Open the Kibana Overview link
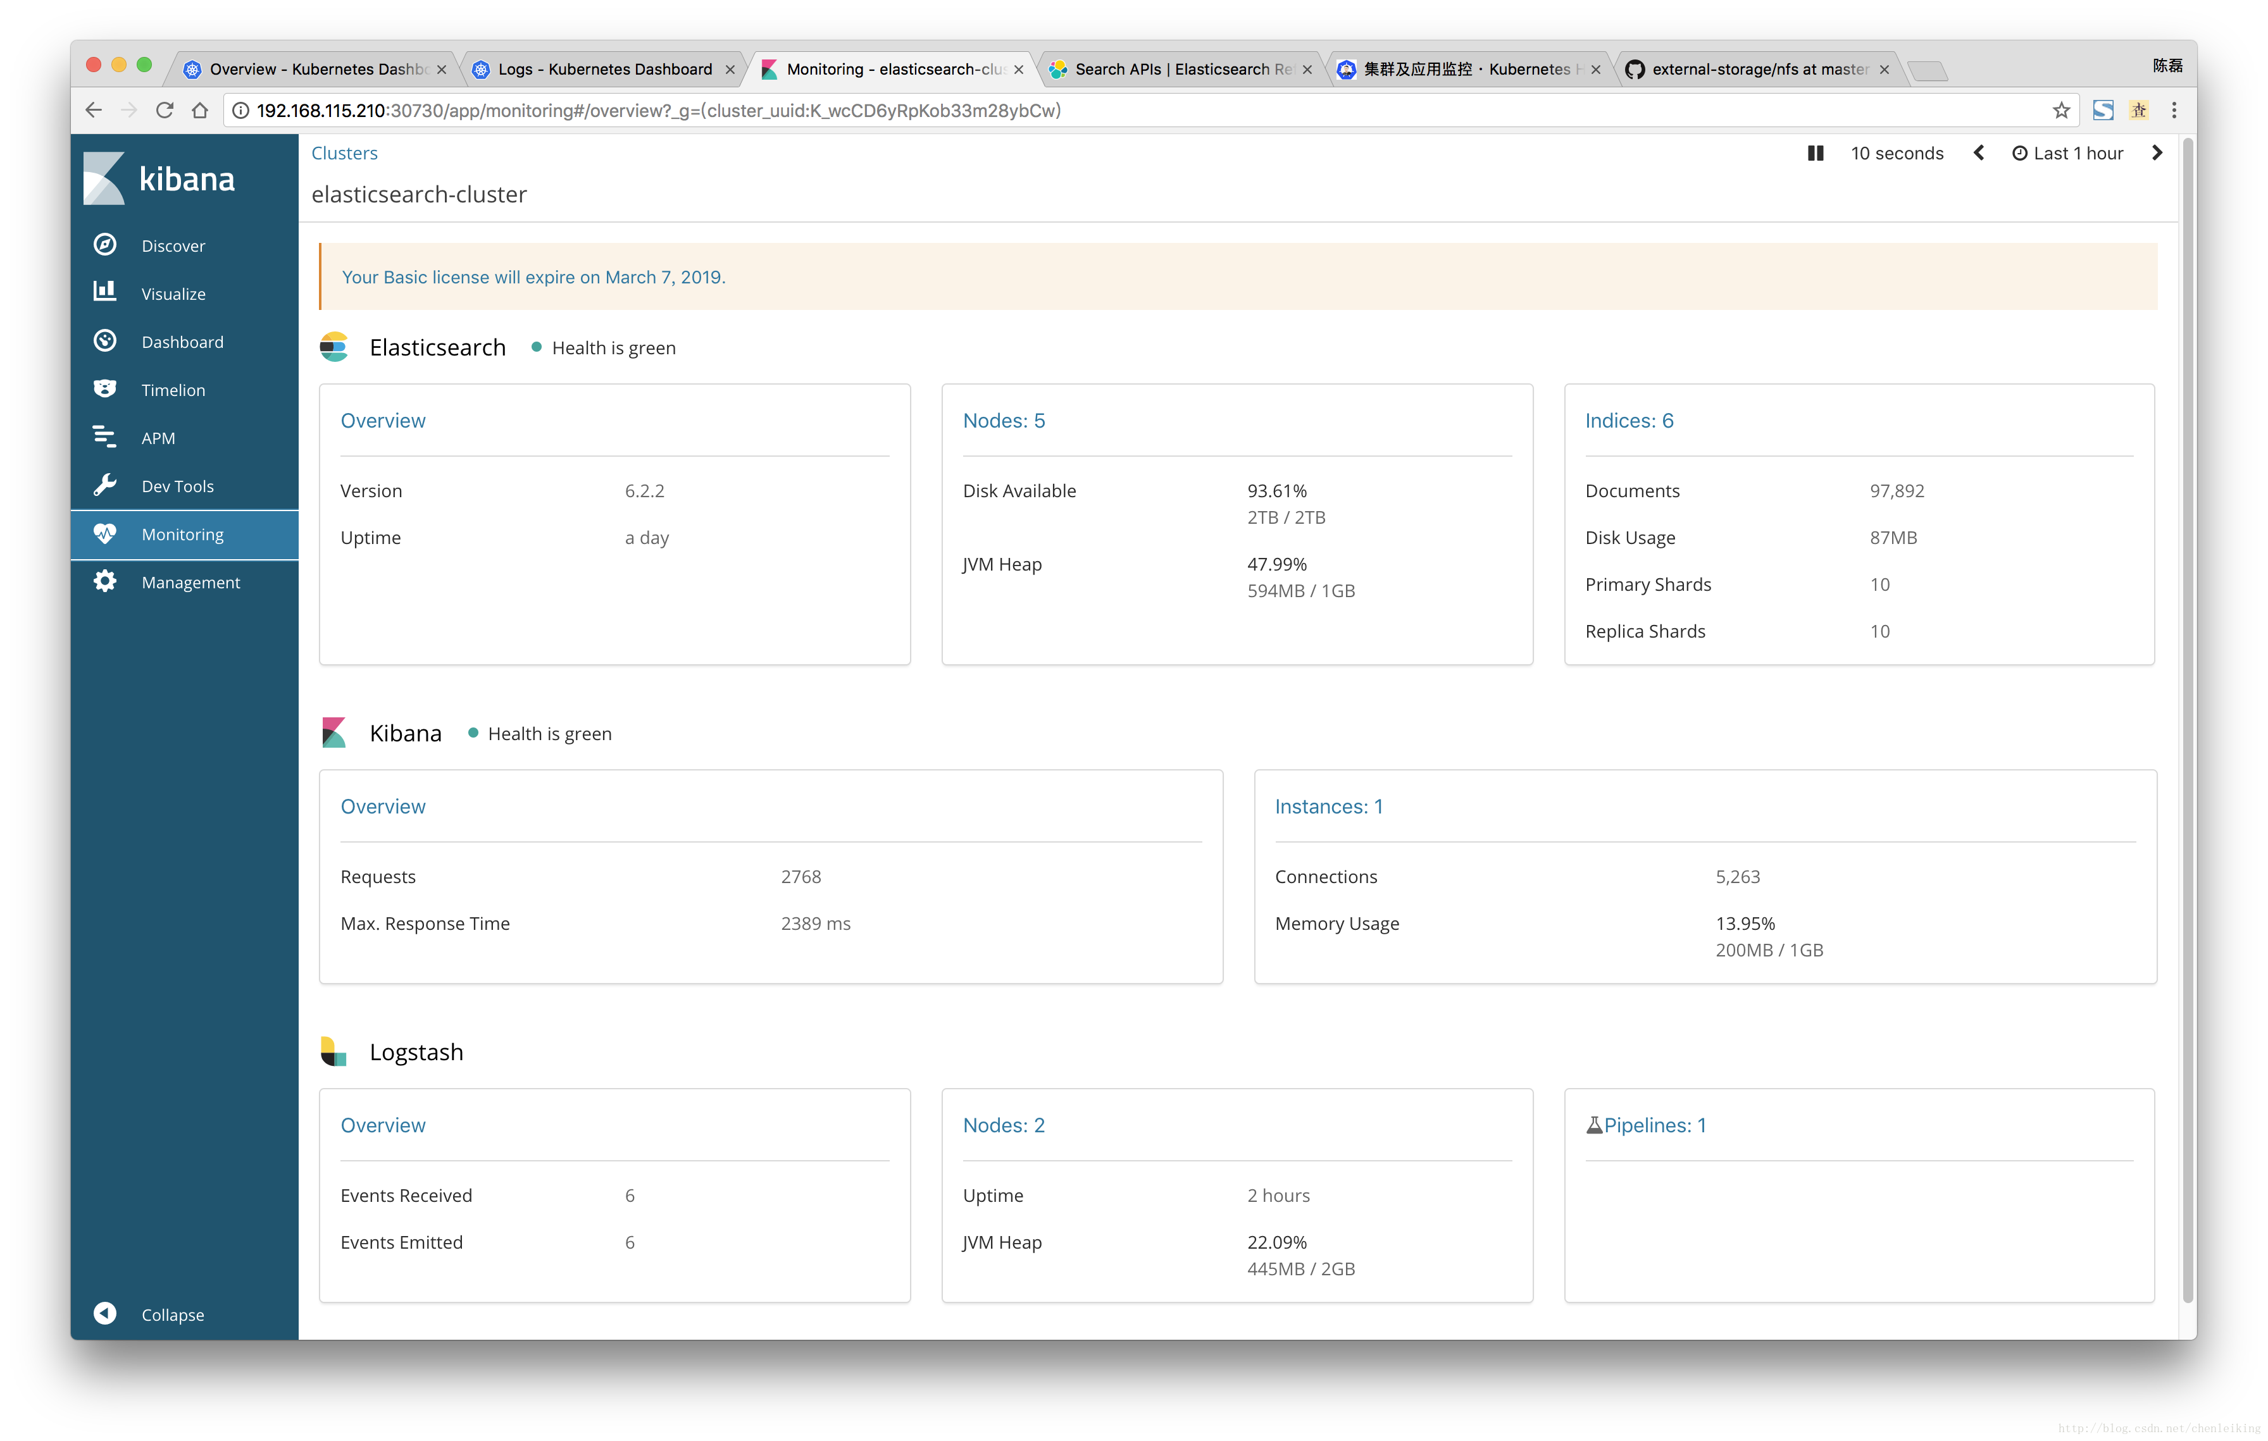 coord(382,807)
